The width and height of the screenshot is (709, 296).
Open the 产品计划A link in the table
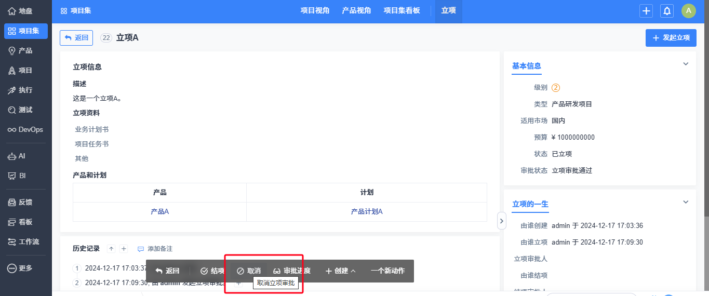point(367,212)
